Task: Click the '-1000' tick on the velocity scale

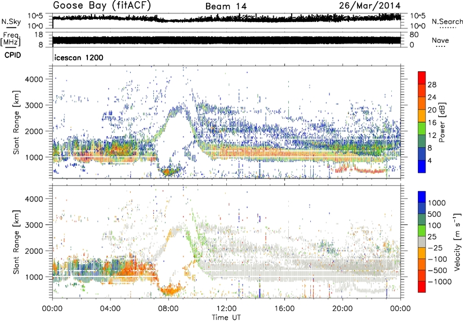Action: (x=439, y=282)
